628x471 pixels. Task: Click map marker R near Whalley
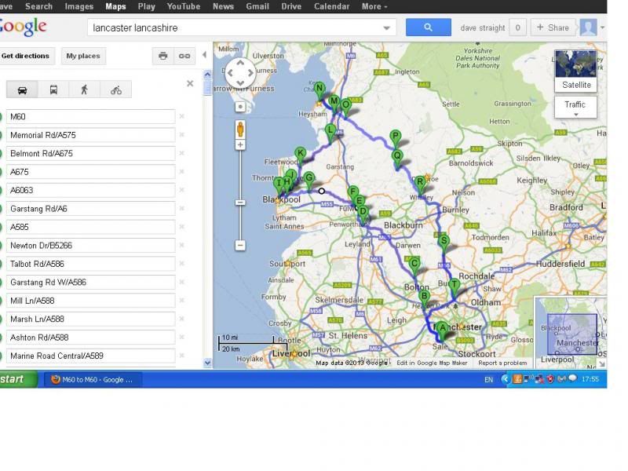tap(420, 185)
